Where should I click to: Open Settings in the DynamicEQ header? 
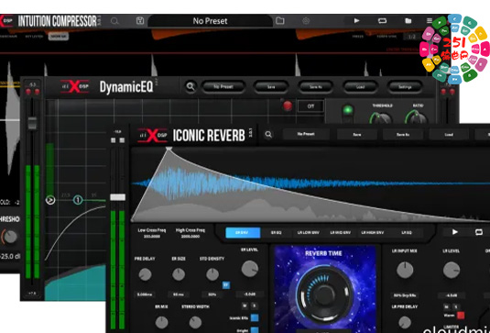tap(405, 87)
